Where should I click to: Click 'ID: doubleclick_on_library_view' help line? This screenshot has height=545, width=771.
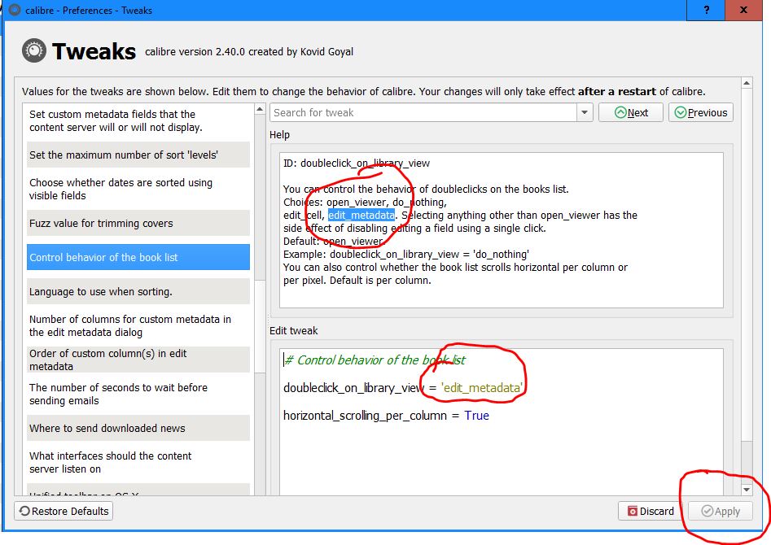click(357, 163)
